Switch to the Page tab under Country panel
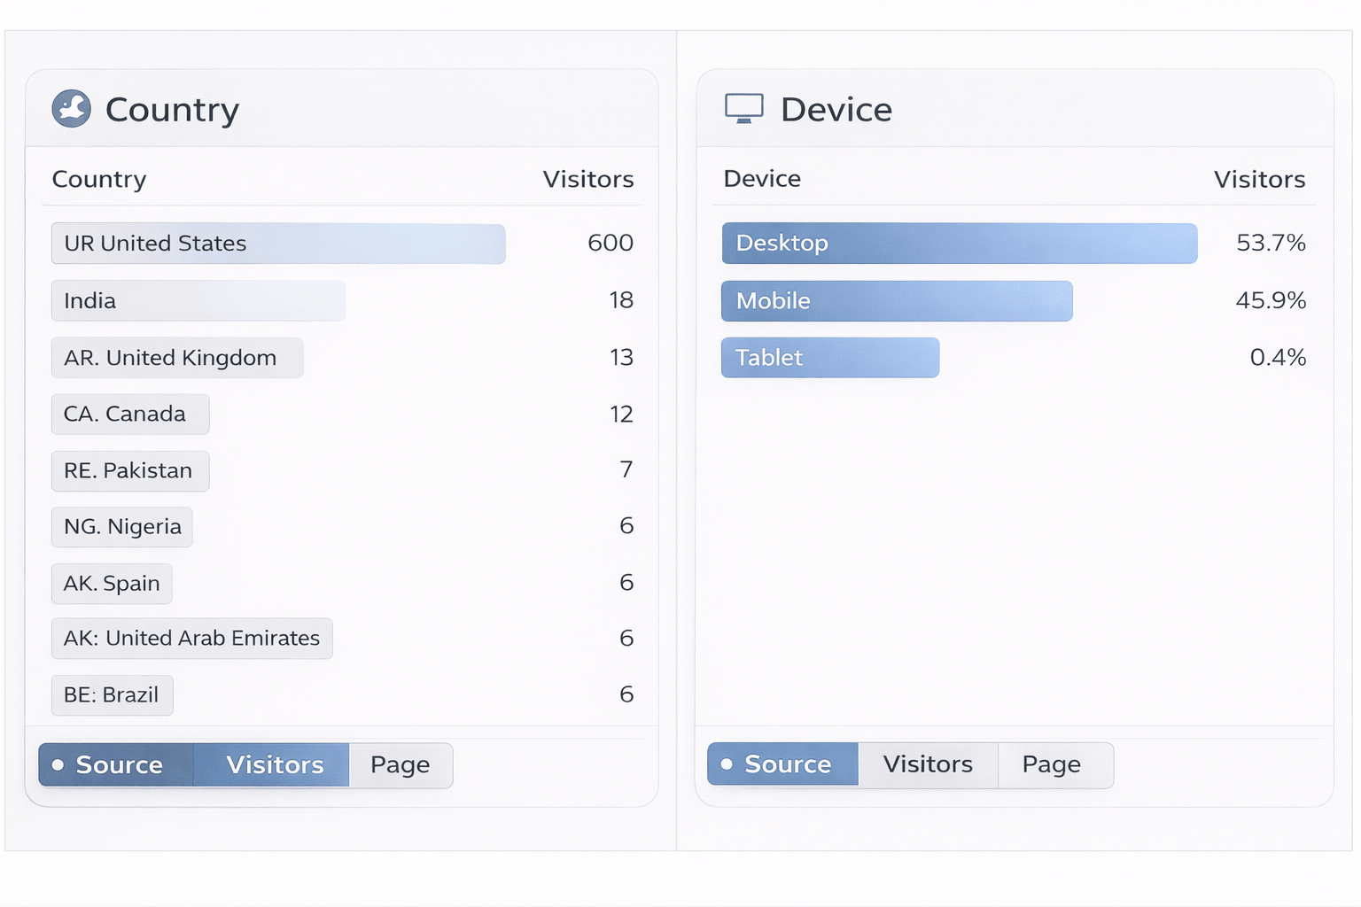The height and width of the screenshot is (907, 1361). click(x=401, y=764)
